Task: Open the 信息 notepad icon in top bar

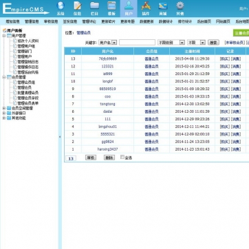Action: [x=78, y=6]
